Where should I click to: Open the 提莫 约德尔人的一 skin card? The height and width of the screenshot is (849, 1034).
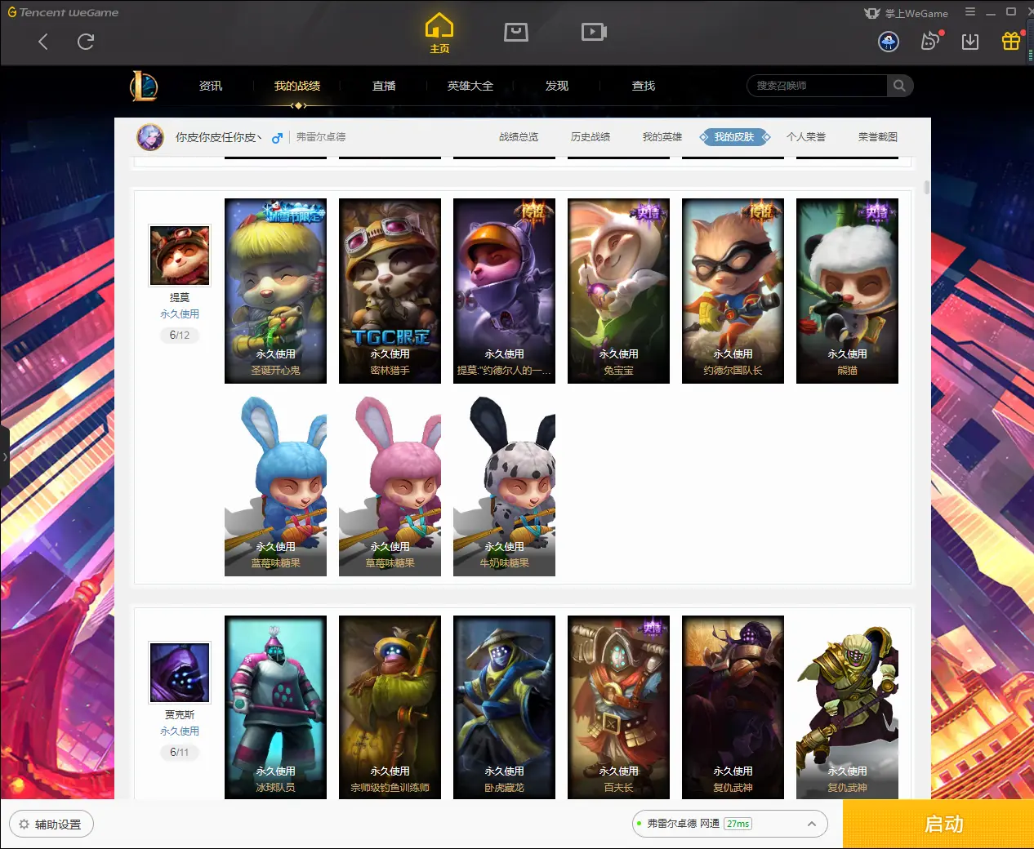(504, 291)
